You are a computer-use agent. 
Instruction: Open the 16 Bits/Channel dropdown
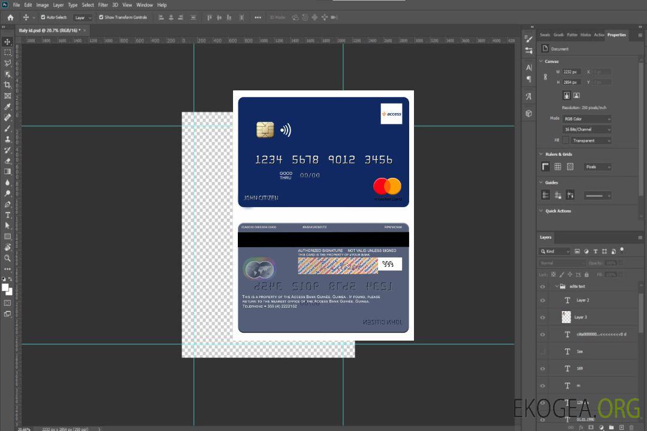(586, 129)
